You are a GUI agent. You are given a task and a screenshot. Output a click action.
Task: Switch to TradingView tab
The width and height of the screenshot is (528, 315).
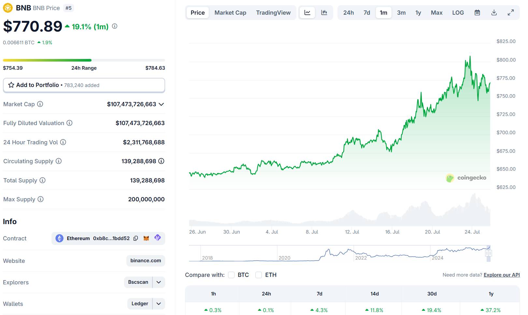pos(273,13)
